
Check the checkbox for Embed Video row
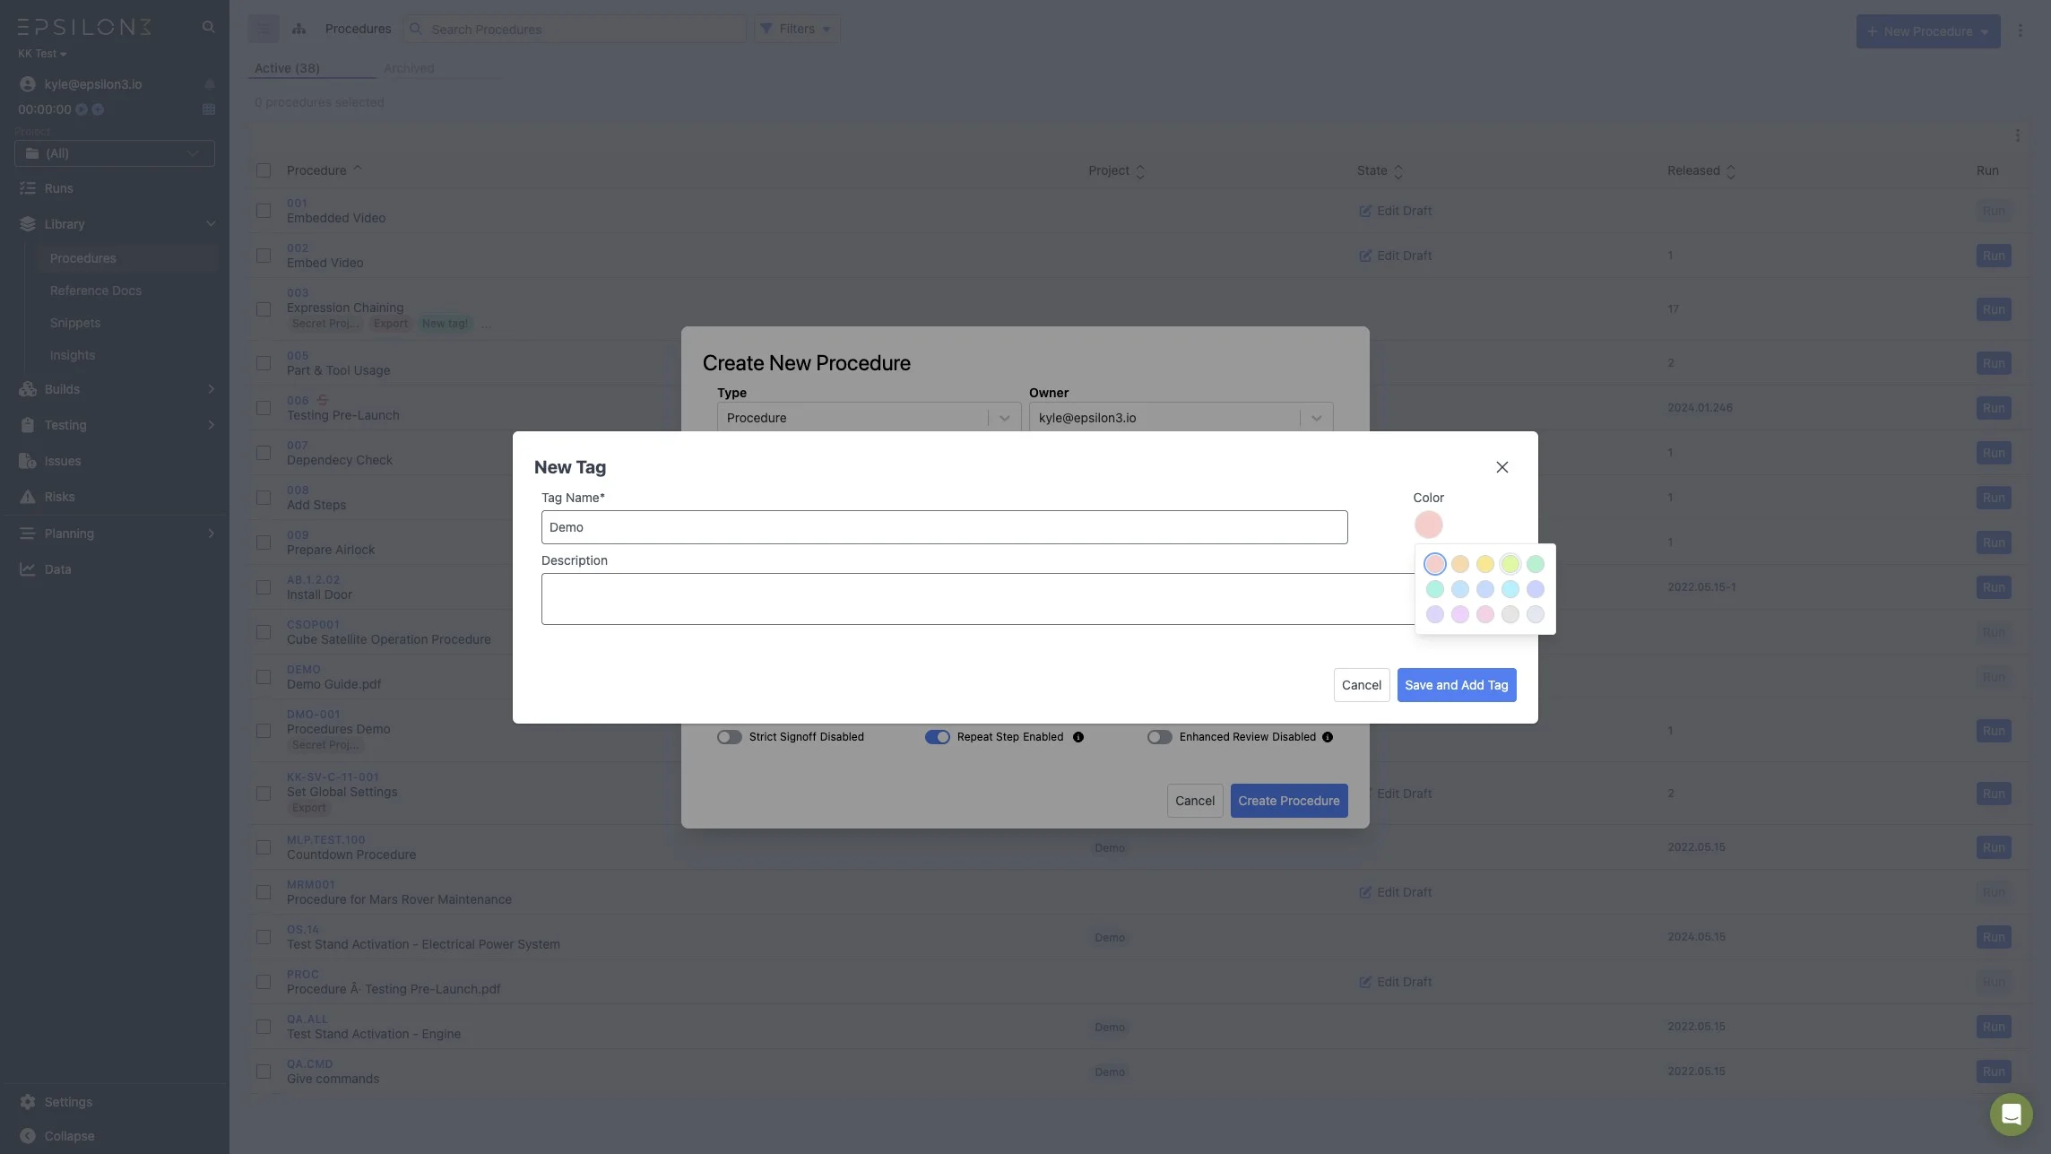click(x=264, y=256)
